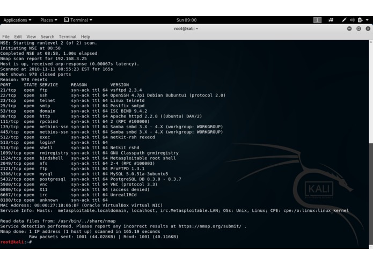Click the 'Reason: 978 resets' line

click(x=24, y=79)
